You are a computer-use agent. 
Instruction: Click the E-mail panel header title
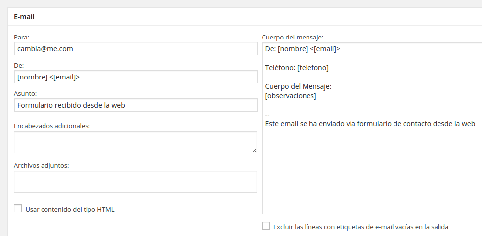point(24,17)
